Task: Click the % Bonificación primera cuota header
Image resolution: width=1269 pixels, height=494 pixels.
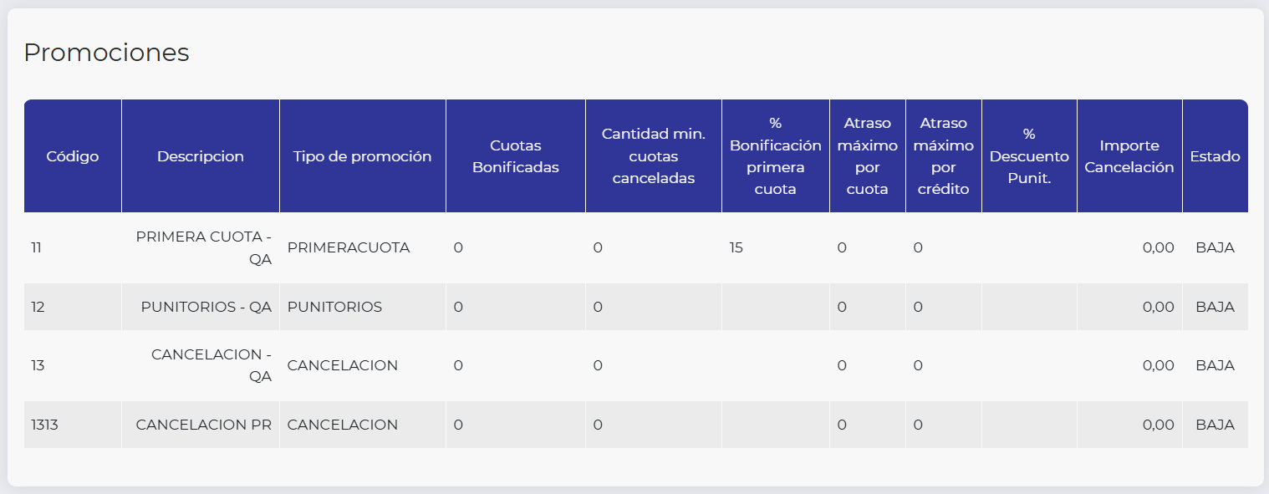Action: coord(775,156)
